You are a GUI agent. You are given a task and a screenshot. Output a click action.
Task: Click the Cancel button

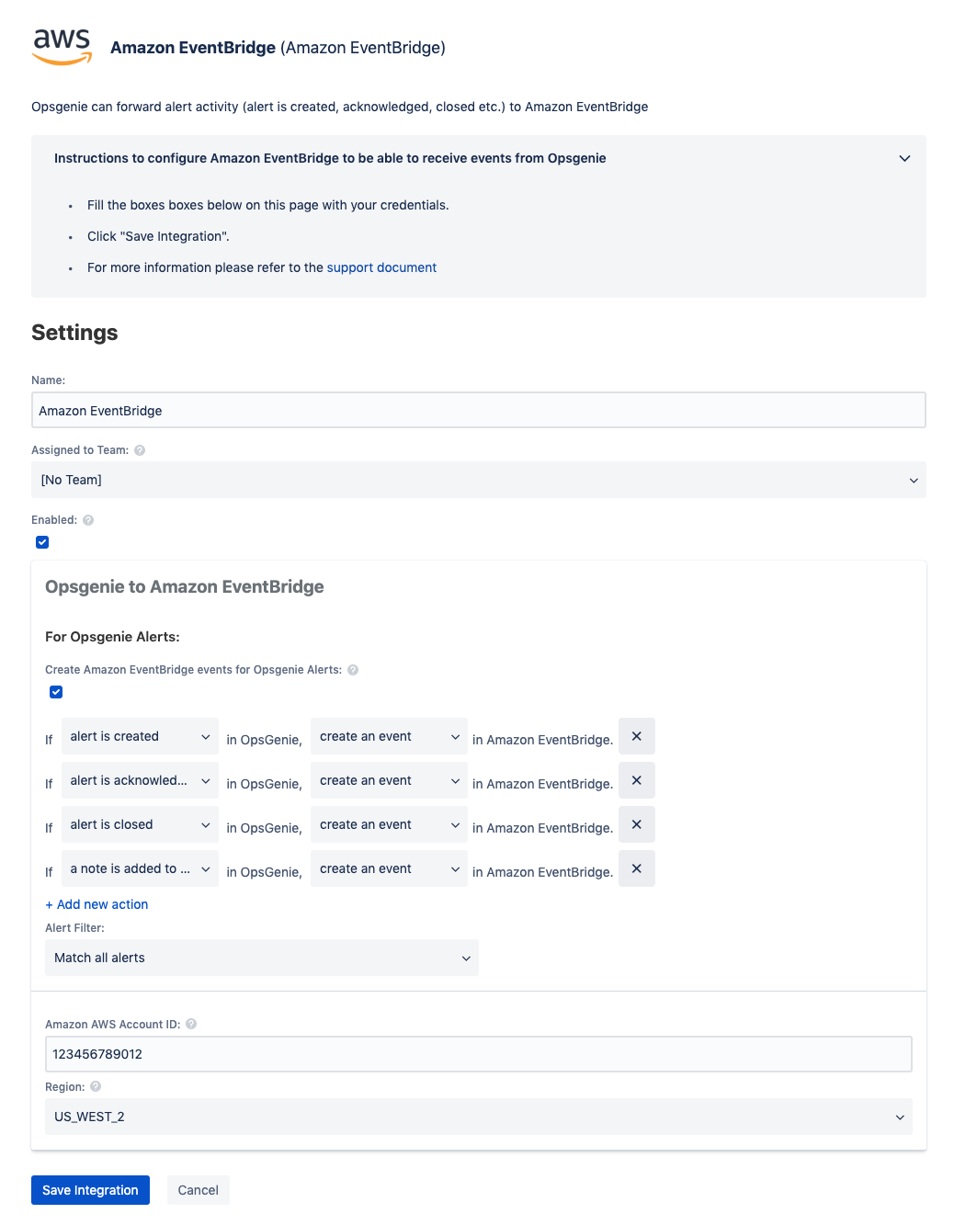coord(199,1190)
